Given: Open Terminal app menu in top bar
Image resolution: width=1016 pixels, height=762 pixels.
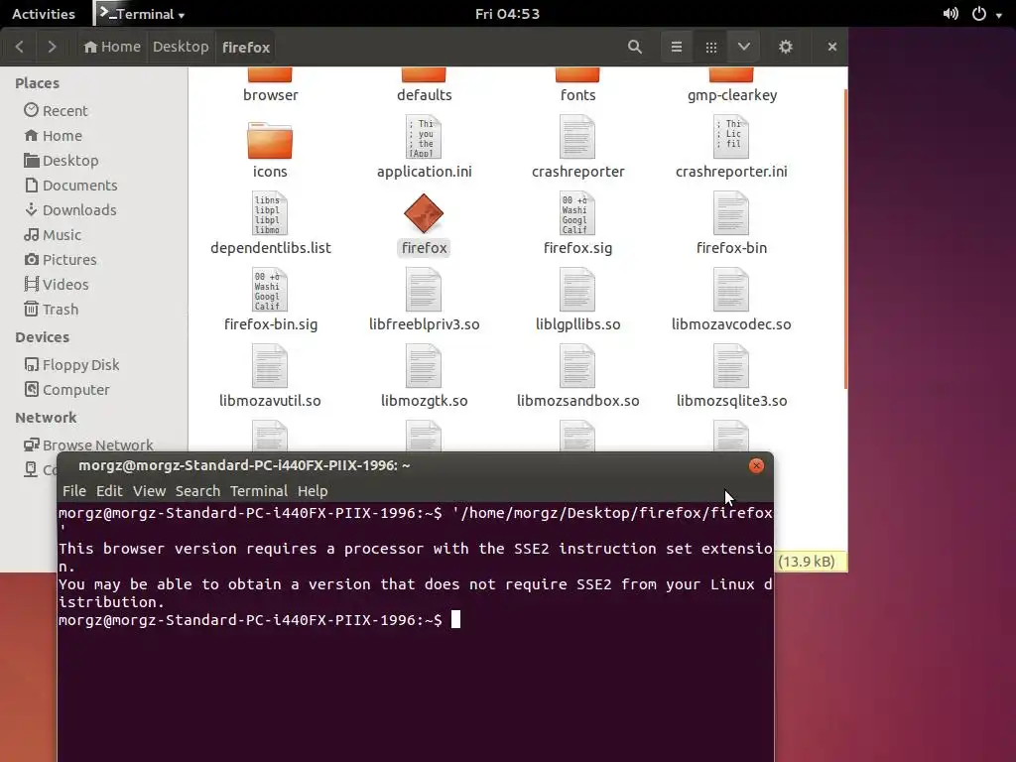Looking at the screenshot, I should click(x=142, y=14).
